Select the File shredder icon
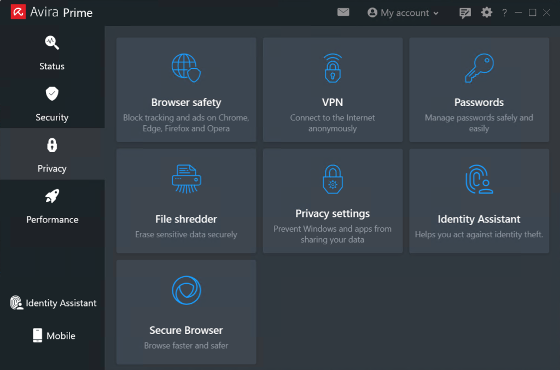The image size is (560, 370). tap(186, 179)
